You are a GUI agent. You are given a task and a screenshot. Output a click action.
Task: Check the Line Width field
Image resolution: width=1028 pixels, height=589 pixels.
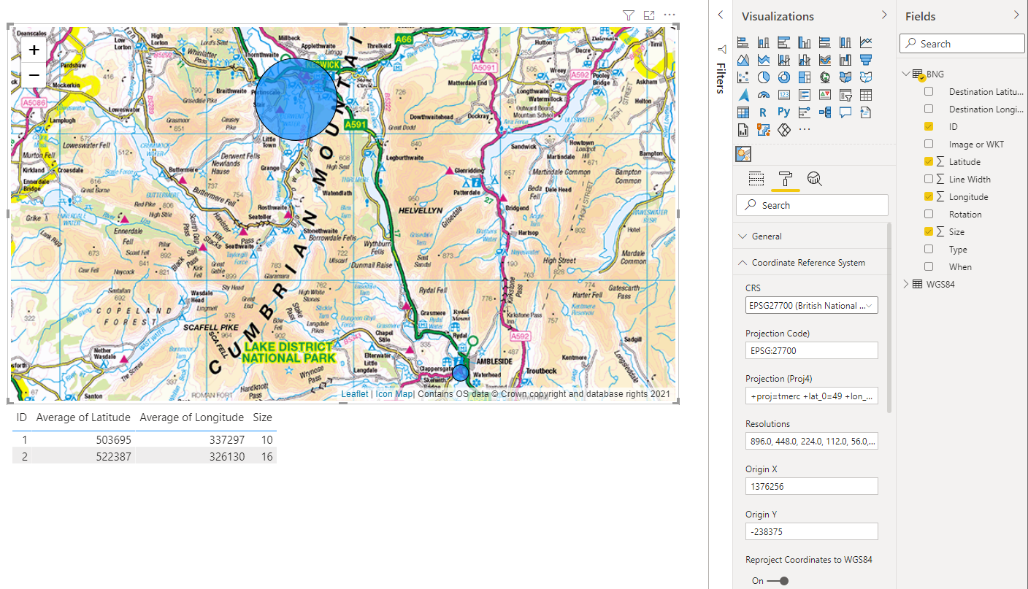(929, 180)
